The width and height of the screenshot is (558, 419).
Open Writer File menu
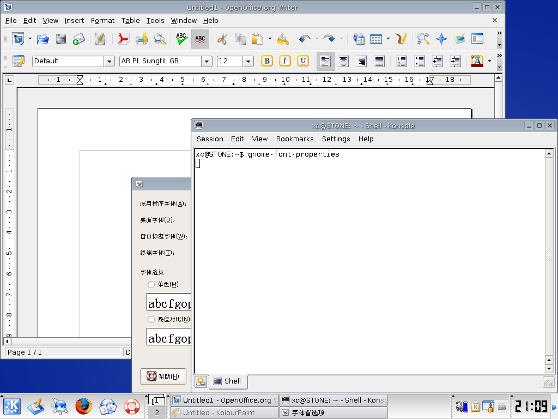coord(11,21)
